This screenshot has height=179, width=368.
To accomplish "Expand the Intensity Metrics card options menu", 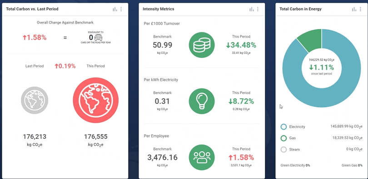I will pyautogui.click(x=258, y=9).
